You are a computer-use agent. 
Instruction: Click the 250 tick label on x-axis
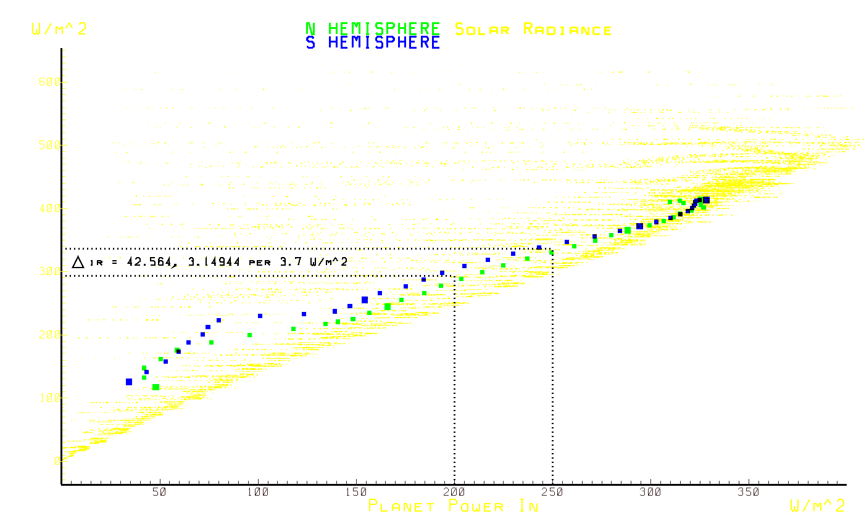point(552,492)
